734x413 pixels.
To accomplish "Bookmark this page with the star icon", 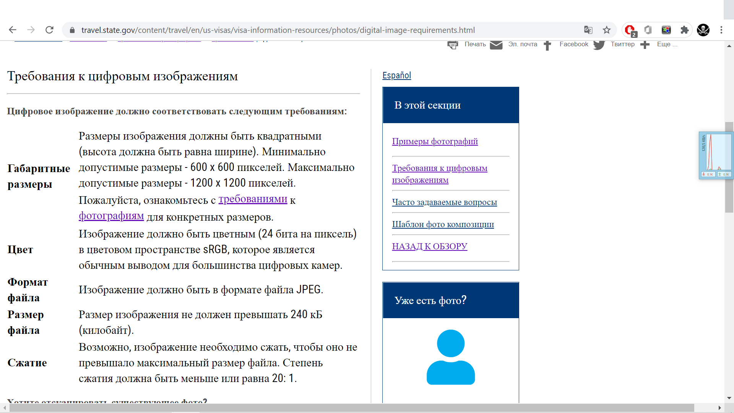I will [607, 30].
